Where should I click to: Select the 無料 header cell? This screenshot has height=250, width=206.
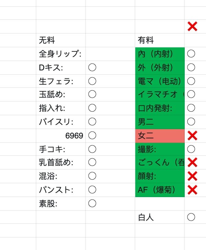(61, 41)
